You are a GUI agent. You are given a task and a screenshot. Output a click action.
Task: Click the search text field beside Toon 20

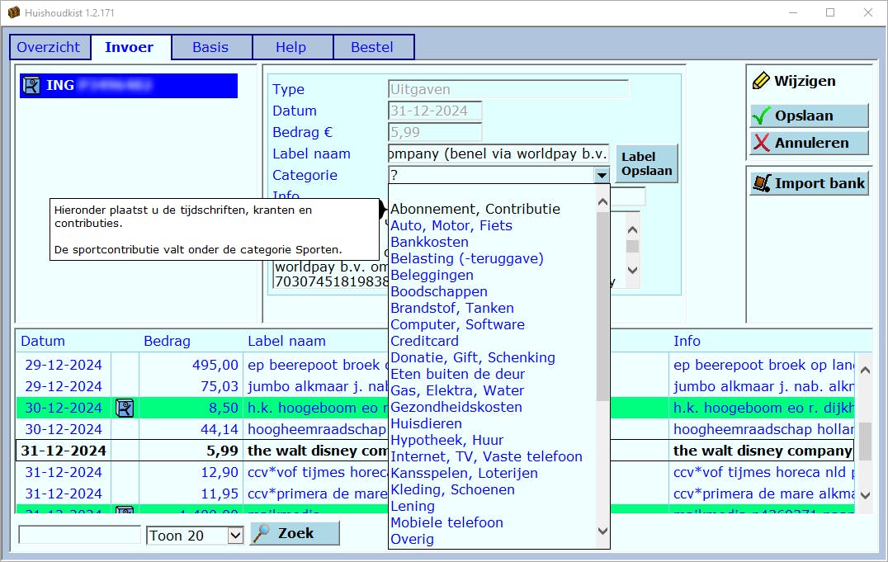tap(79, 535)
